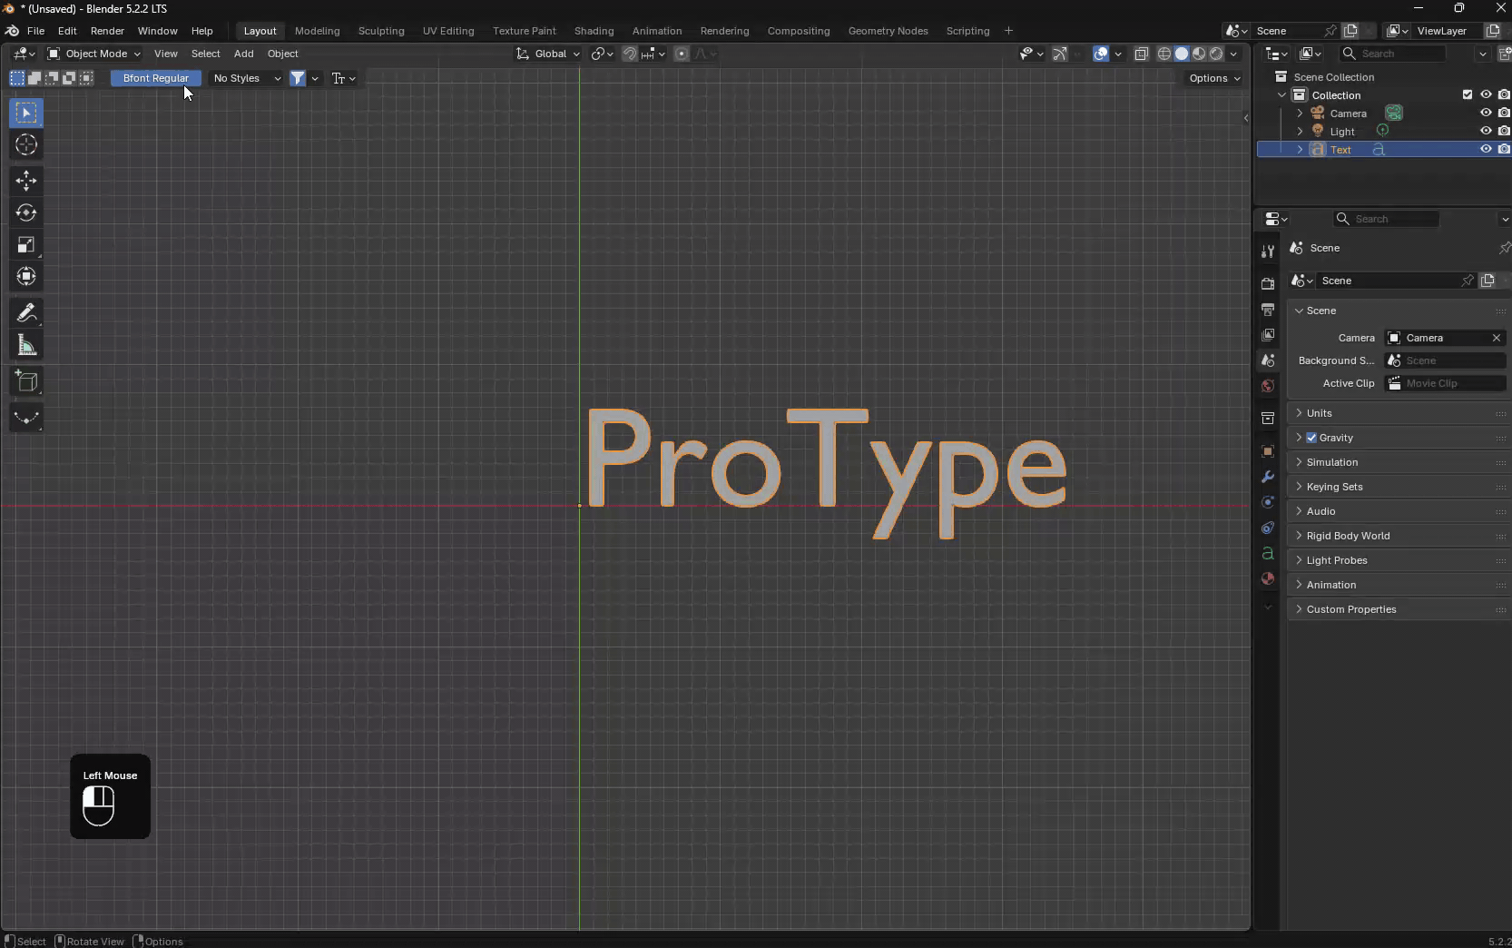
Task: Click the new scene button
Action: (1350, 31)
